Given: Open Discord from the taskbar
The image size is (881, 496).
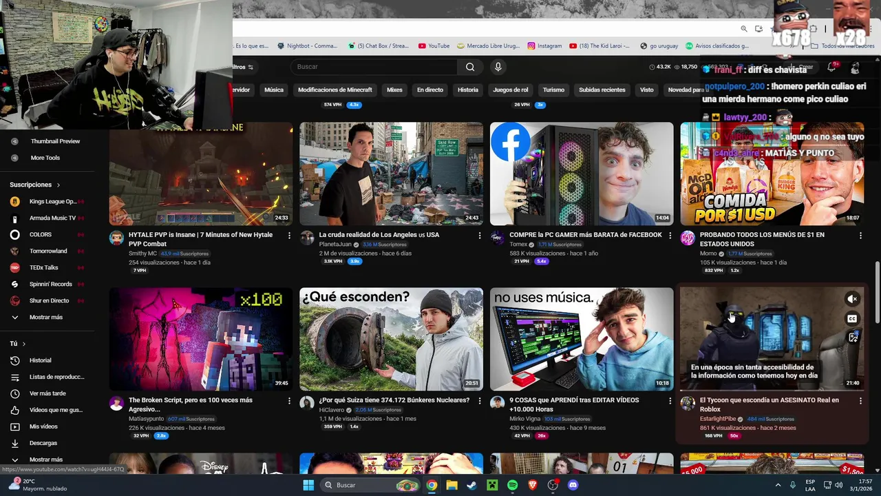Looking at the screenshot, I should click(573, 485).
